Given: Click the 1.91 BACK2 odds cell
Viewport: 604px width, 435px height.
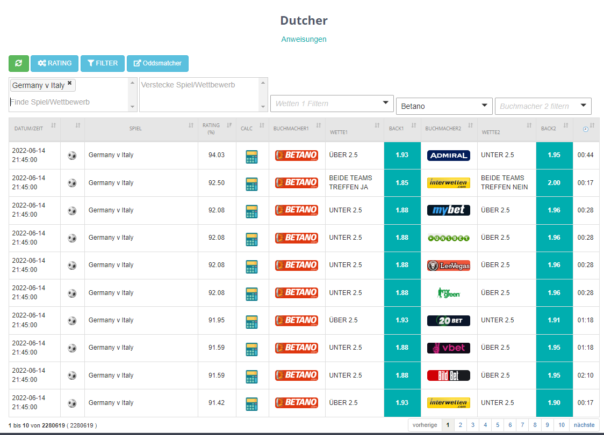Looking at the screenshot, I should point(555,320).
